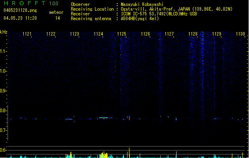
Task: Click the tallest yellow spike in level graph
Action: click(129, 153)
